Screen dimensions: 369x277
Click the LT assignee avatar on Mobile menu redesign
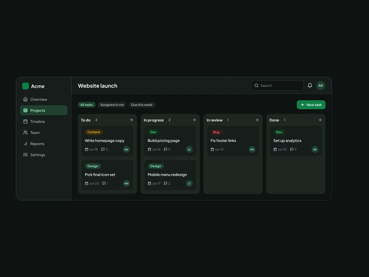point(189,183)
